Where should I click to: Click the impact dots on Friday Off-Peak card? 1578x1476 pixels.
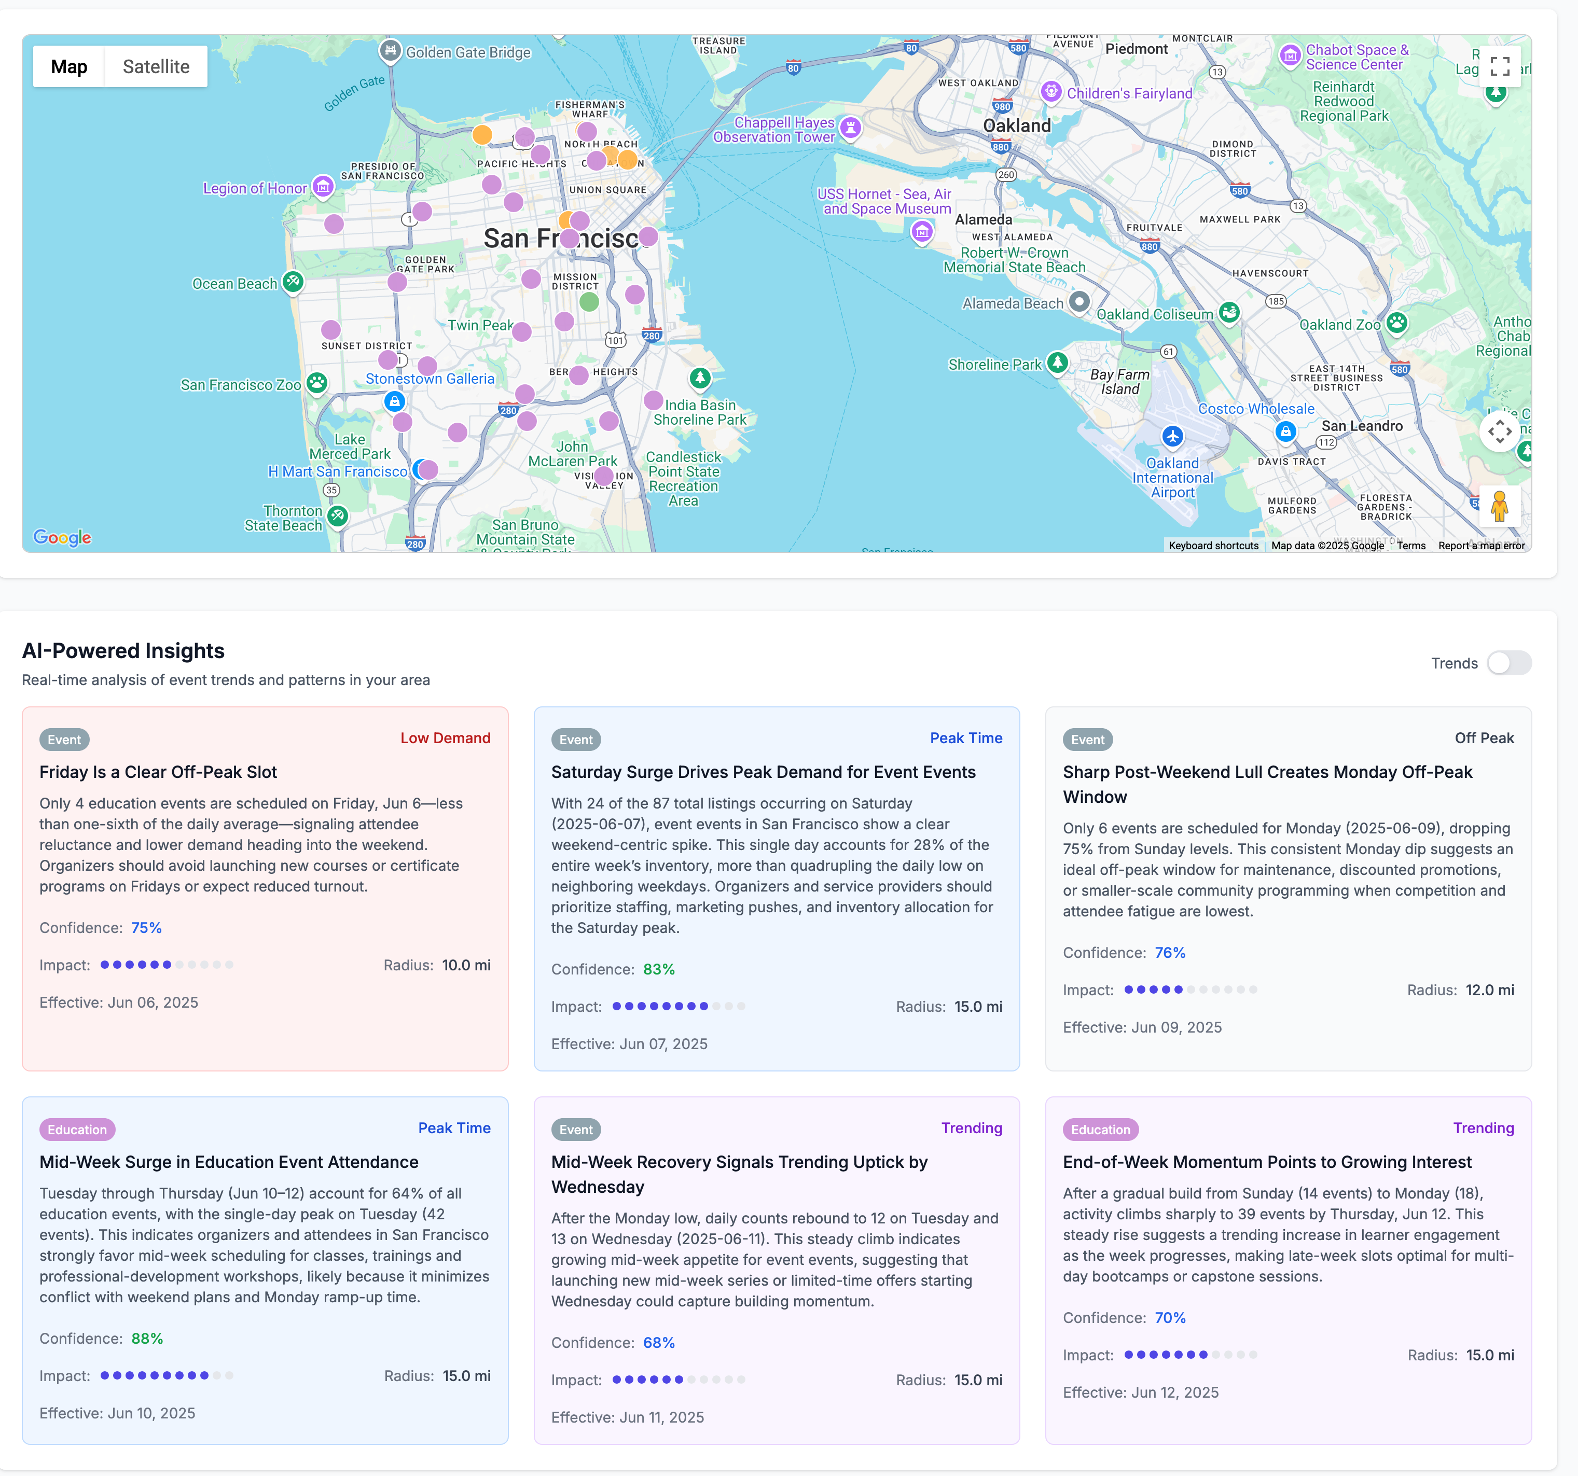pos(167,965)
